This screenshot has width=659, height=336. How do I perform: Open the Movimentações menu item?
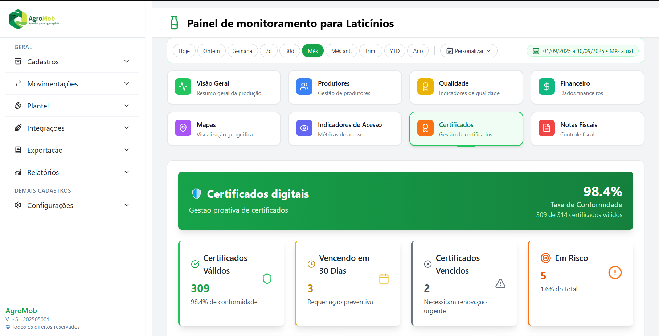point(72,84)
